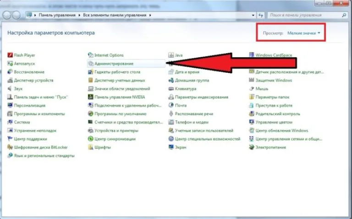The height and width of the screenshot is (219, 352).
Task: Click the Экран display icon
Action: click(x=171, y=148)
